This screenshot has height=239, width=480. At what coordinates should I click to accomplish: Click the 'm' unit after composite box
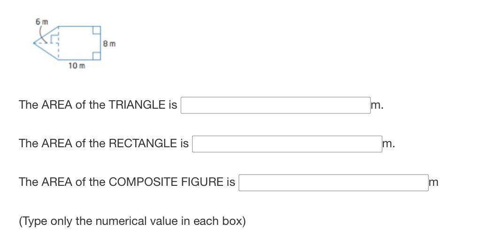(434, 182)
